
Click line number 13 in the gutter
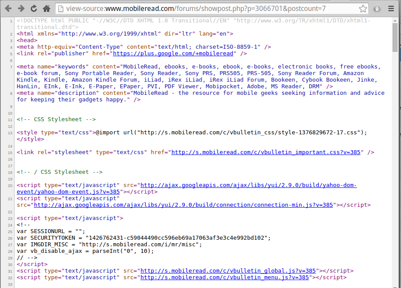(x=10, y=133)
